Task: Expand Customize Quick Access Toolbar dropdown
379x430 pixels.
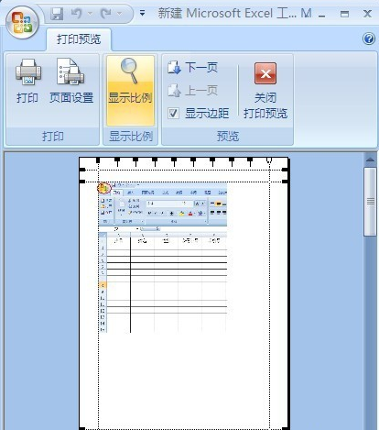Action: tap(142, 13)
